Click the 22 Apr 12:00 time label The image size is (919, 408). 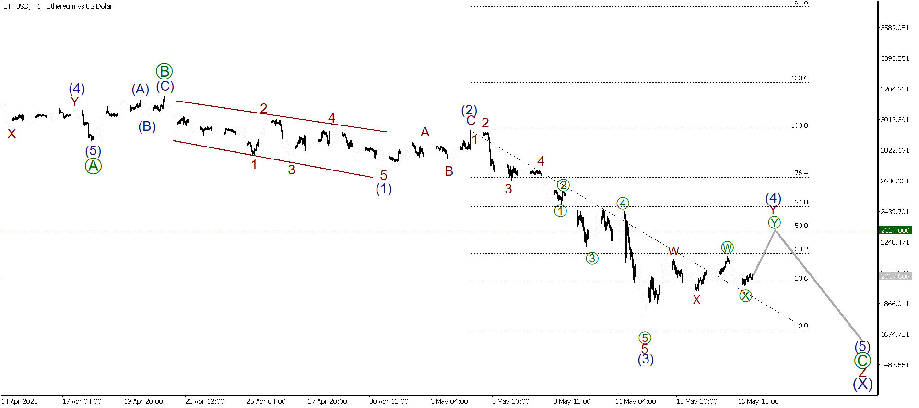[205, 401]
